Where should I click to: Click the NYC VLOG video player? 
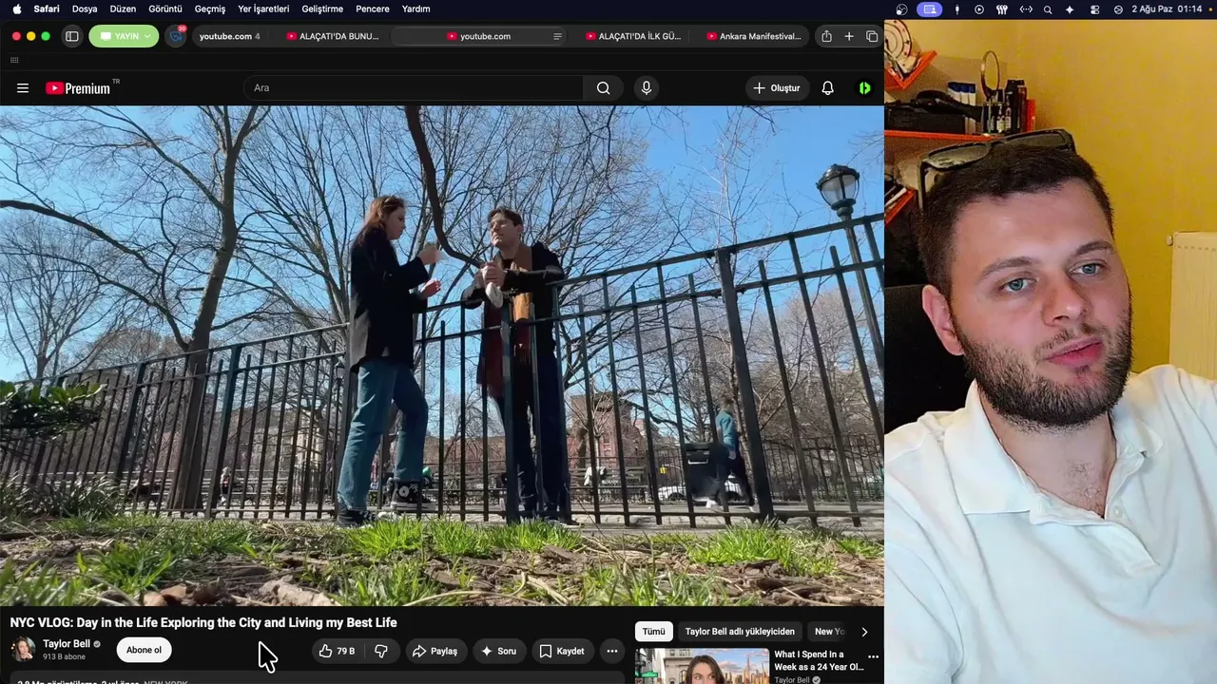coord(442,355)
